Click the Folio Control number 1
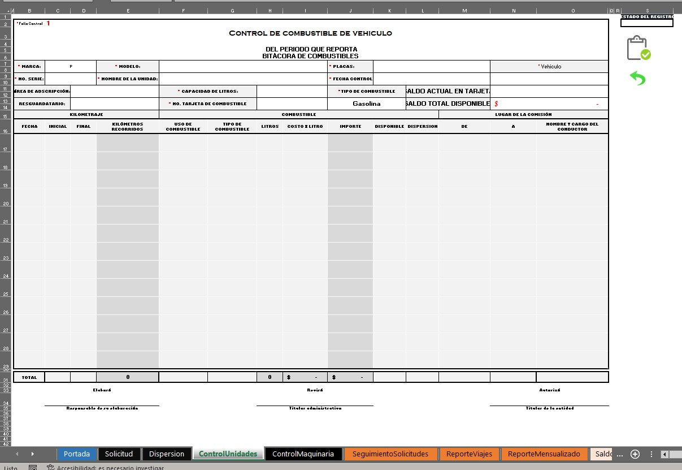 tap(48, 23)
